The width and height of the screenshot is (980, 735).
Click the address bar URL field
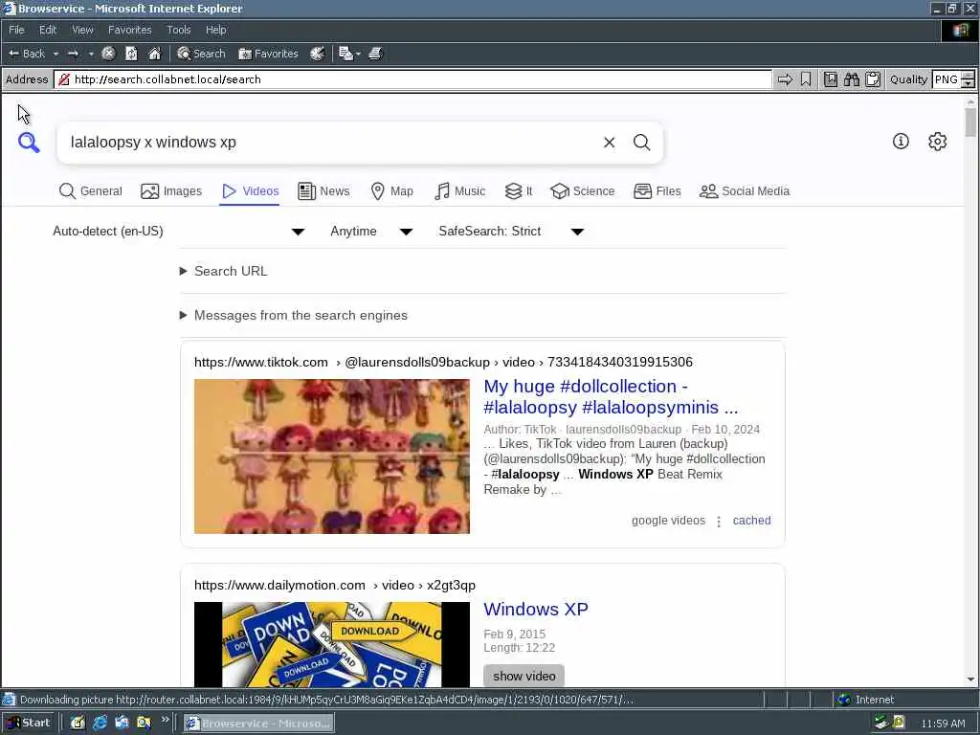[x=412, y=79]
